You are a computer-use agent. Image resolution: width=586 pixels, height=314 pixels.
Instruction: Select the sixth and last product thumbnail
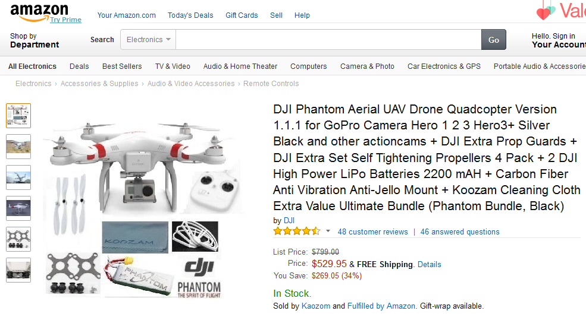[x=18, y=270]
